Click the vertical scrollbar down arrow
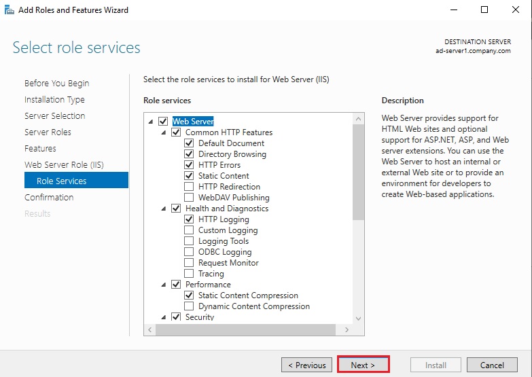Screen dimensions: 532x377 (x=358, y=316)
